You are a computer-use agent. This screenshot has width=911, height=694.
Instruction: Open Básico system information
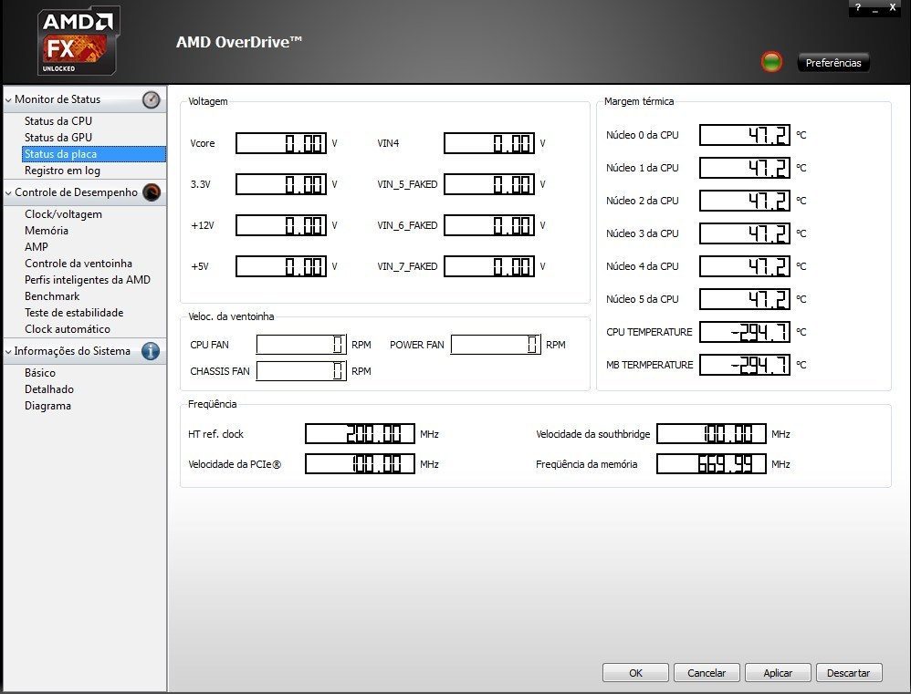click(40, 373)
